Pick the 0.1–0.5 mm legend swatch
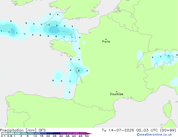178x137 pixels. pos(5,133)
